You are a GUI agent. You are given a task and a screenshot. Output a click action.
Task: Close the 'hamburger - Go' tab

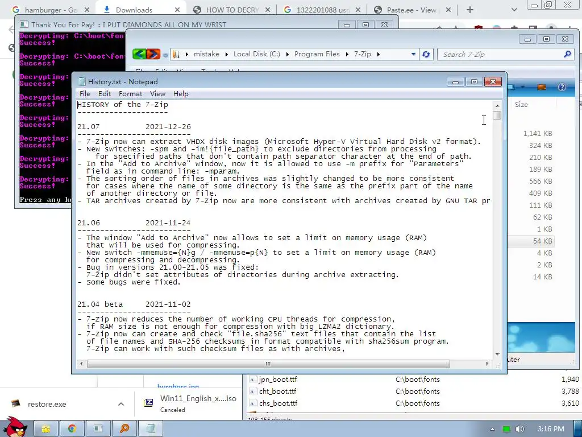[x=86, y=10]
